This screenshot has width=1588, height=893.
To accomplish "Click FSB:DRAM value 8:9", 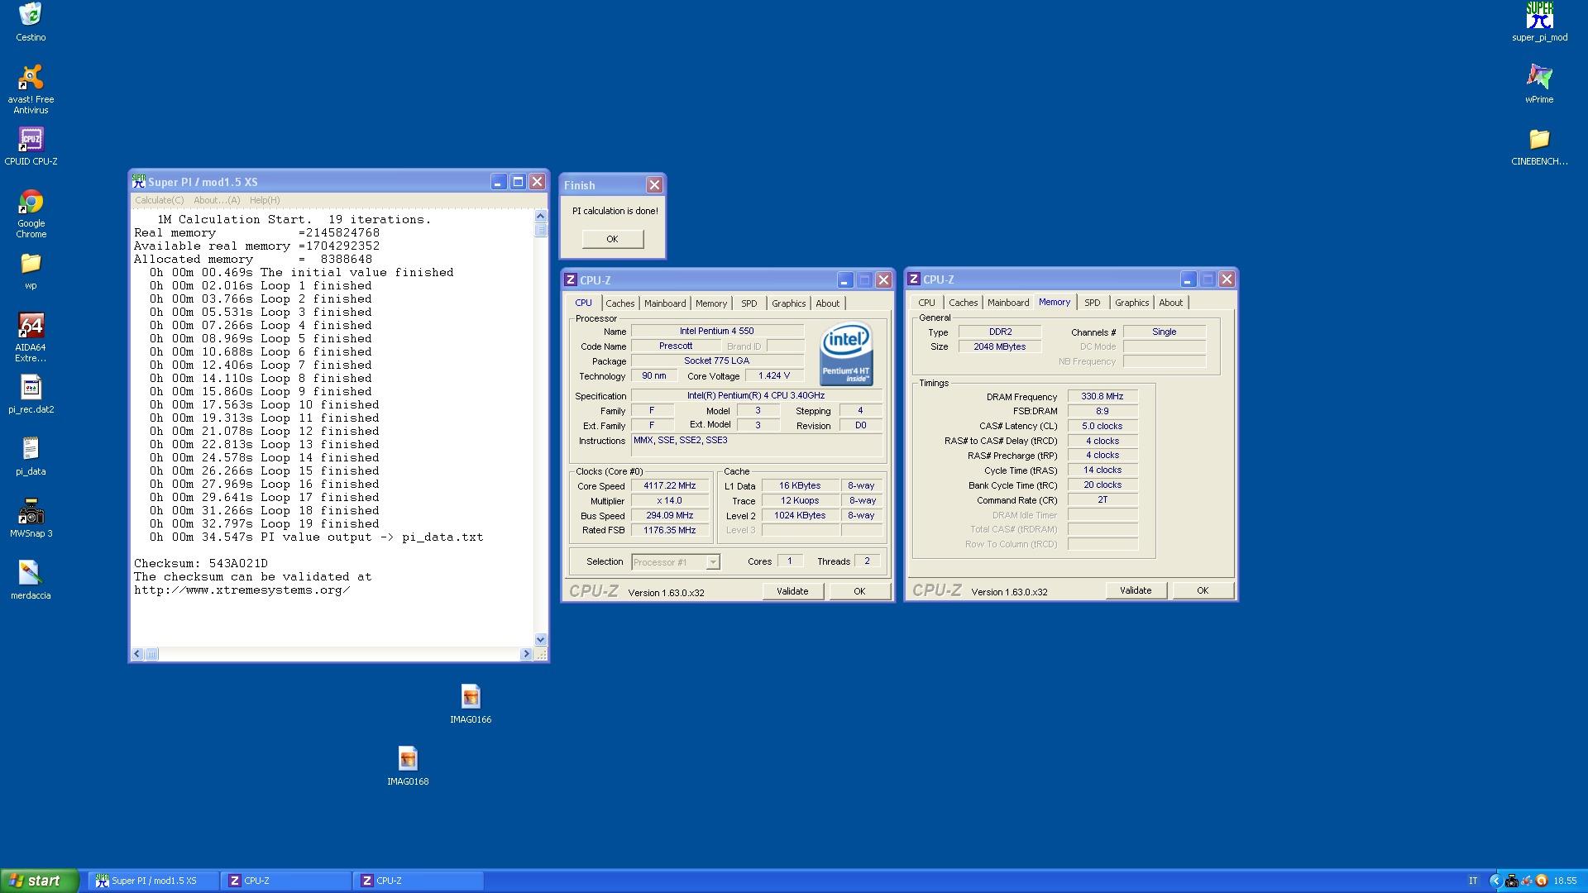I will coord(1103,411).
